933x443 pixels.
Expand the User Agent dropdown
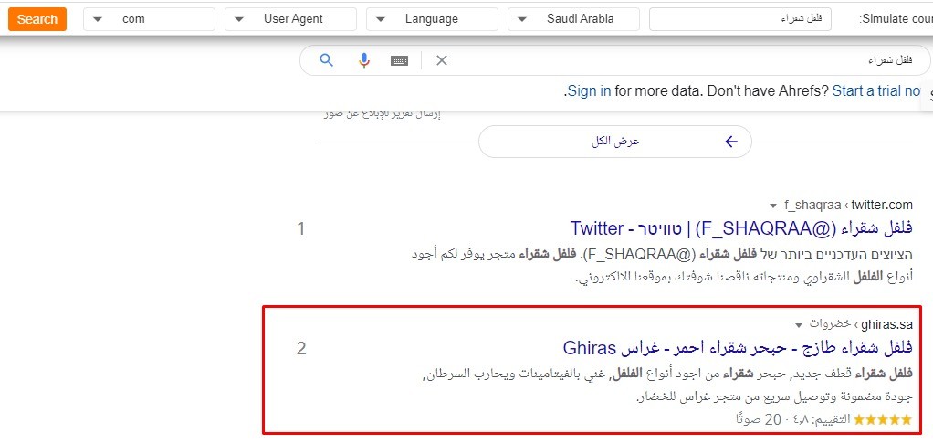click(290, 19)
